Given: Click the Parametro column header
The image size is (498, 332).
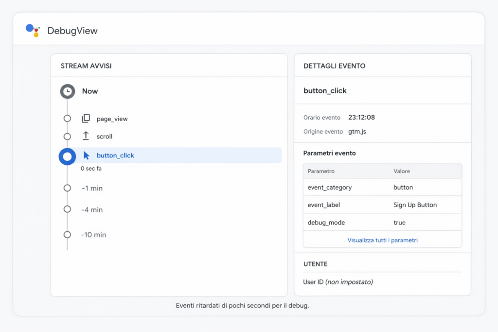Looking at the screenshot, I should point(321,171).
